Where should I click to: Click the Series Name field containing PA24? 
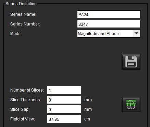tap(109, 14)
